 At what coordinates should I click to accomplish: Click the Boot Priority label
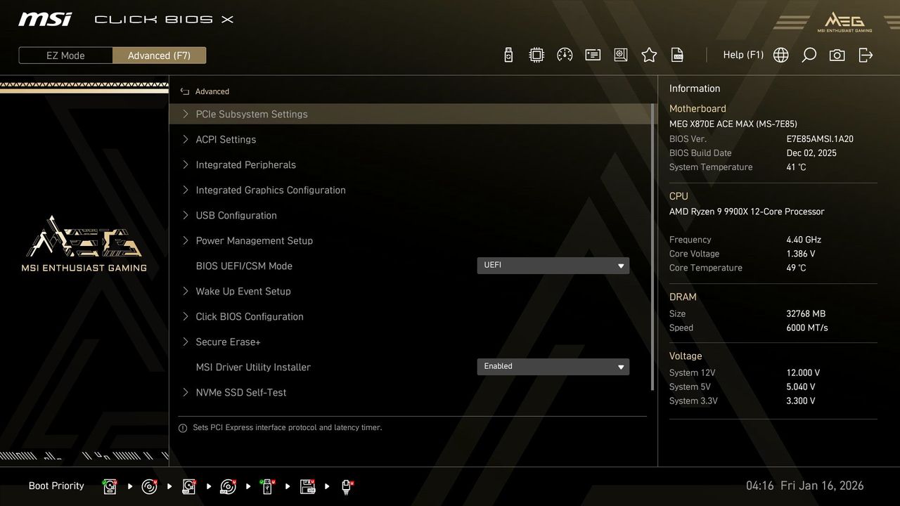point(56,486)
